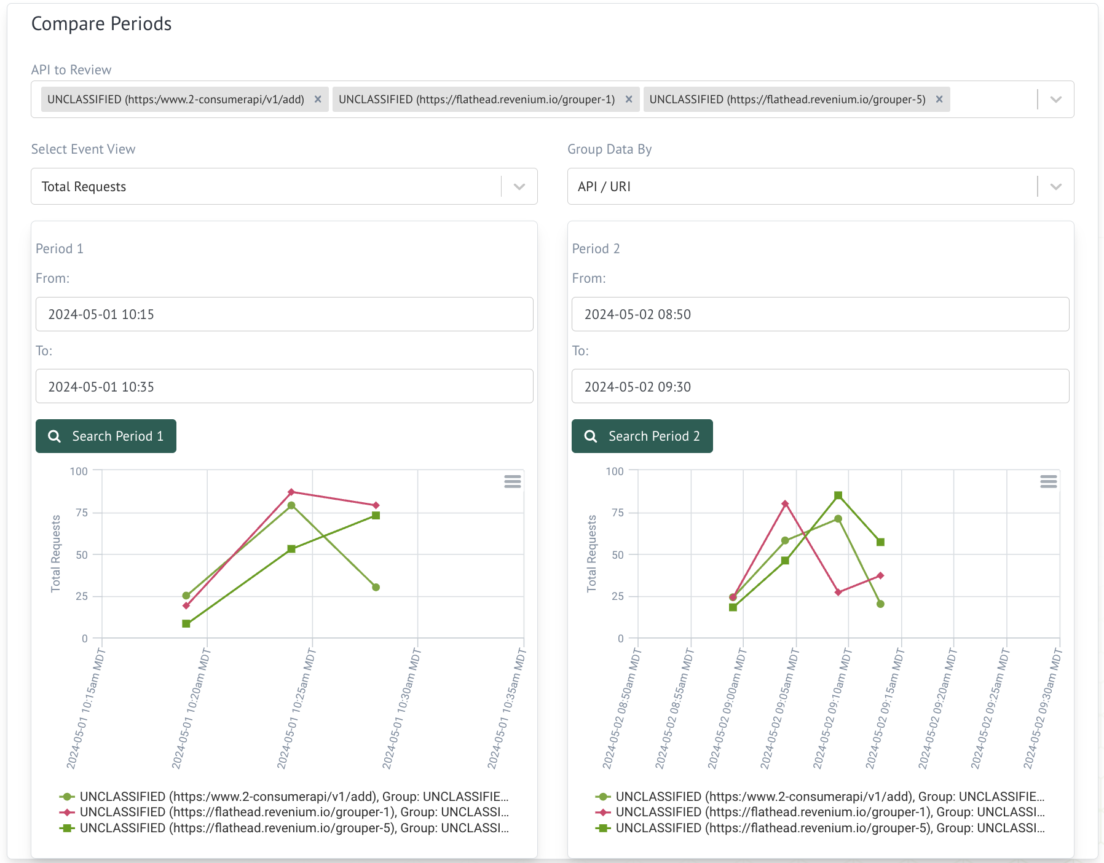The height and width of the screenshot is (863, 1104).
Task: Remove the consumerapi/v1/add API tag
Action: pyautogui.click(x=318, y=100)
